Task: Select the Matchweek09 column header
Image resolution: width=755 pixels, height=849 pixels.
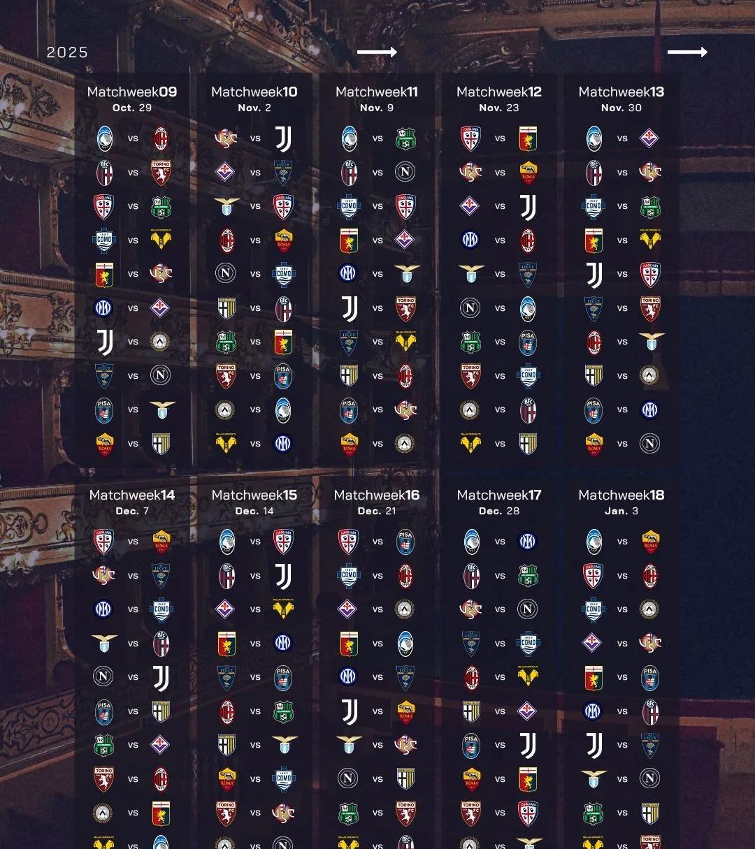Action: coord(132,92)
